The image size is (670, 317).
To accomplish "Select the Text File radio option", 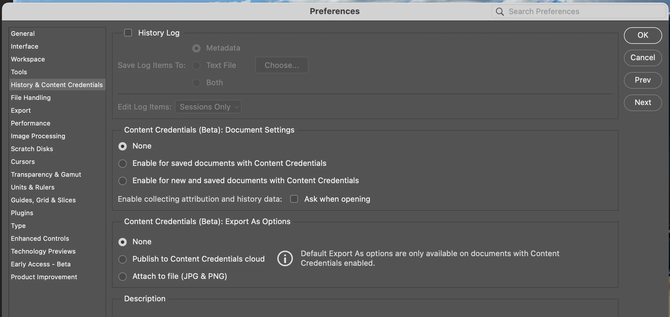I will point(196,66).
